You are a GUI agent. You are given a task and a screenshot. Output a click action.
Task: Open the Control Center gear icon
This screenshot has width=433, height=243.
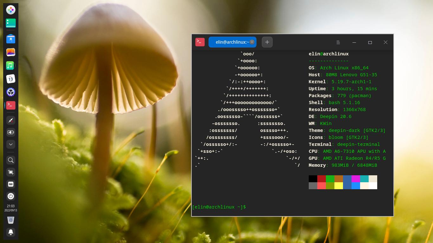pos(11,92)
